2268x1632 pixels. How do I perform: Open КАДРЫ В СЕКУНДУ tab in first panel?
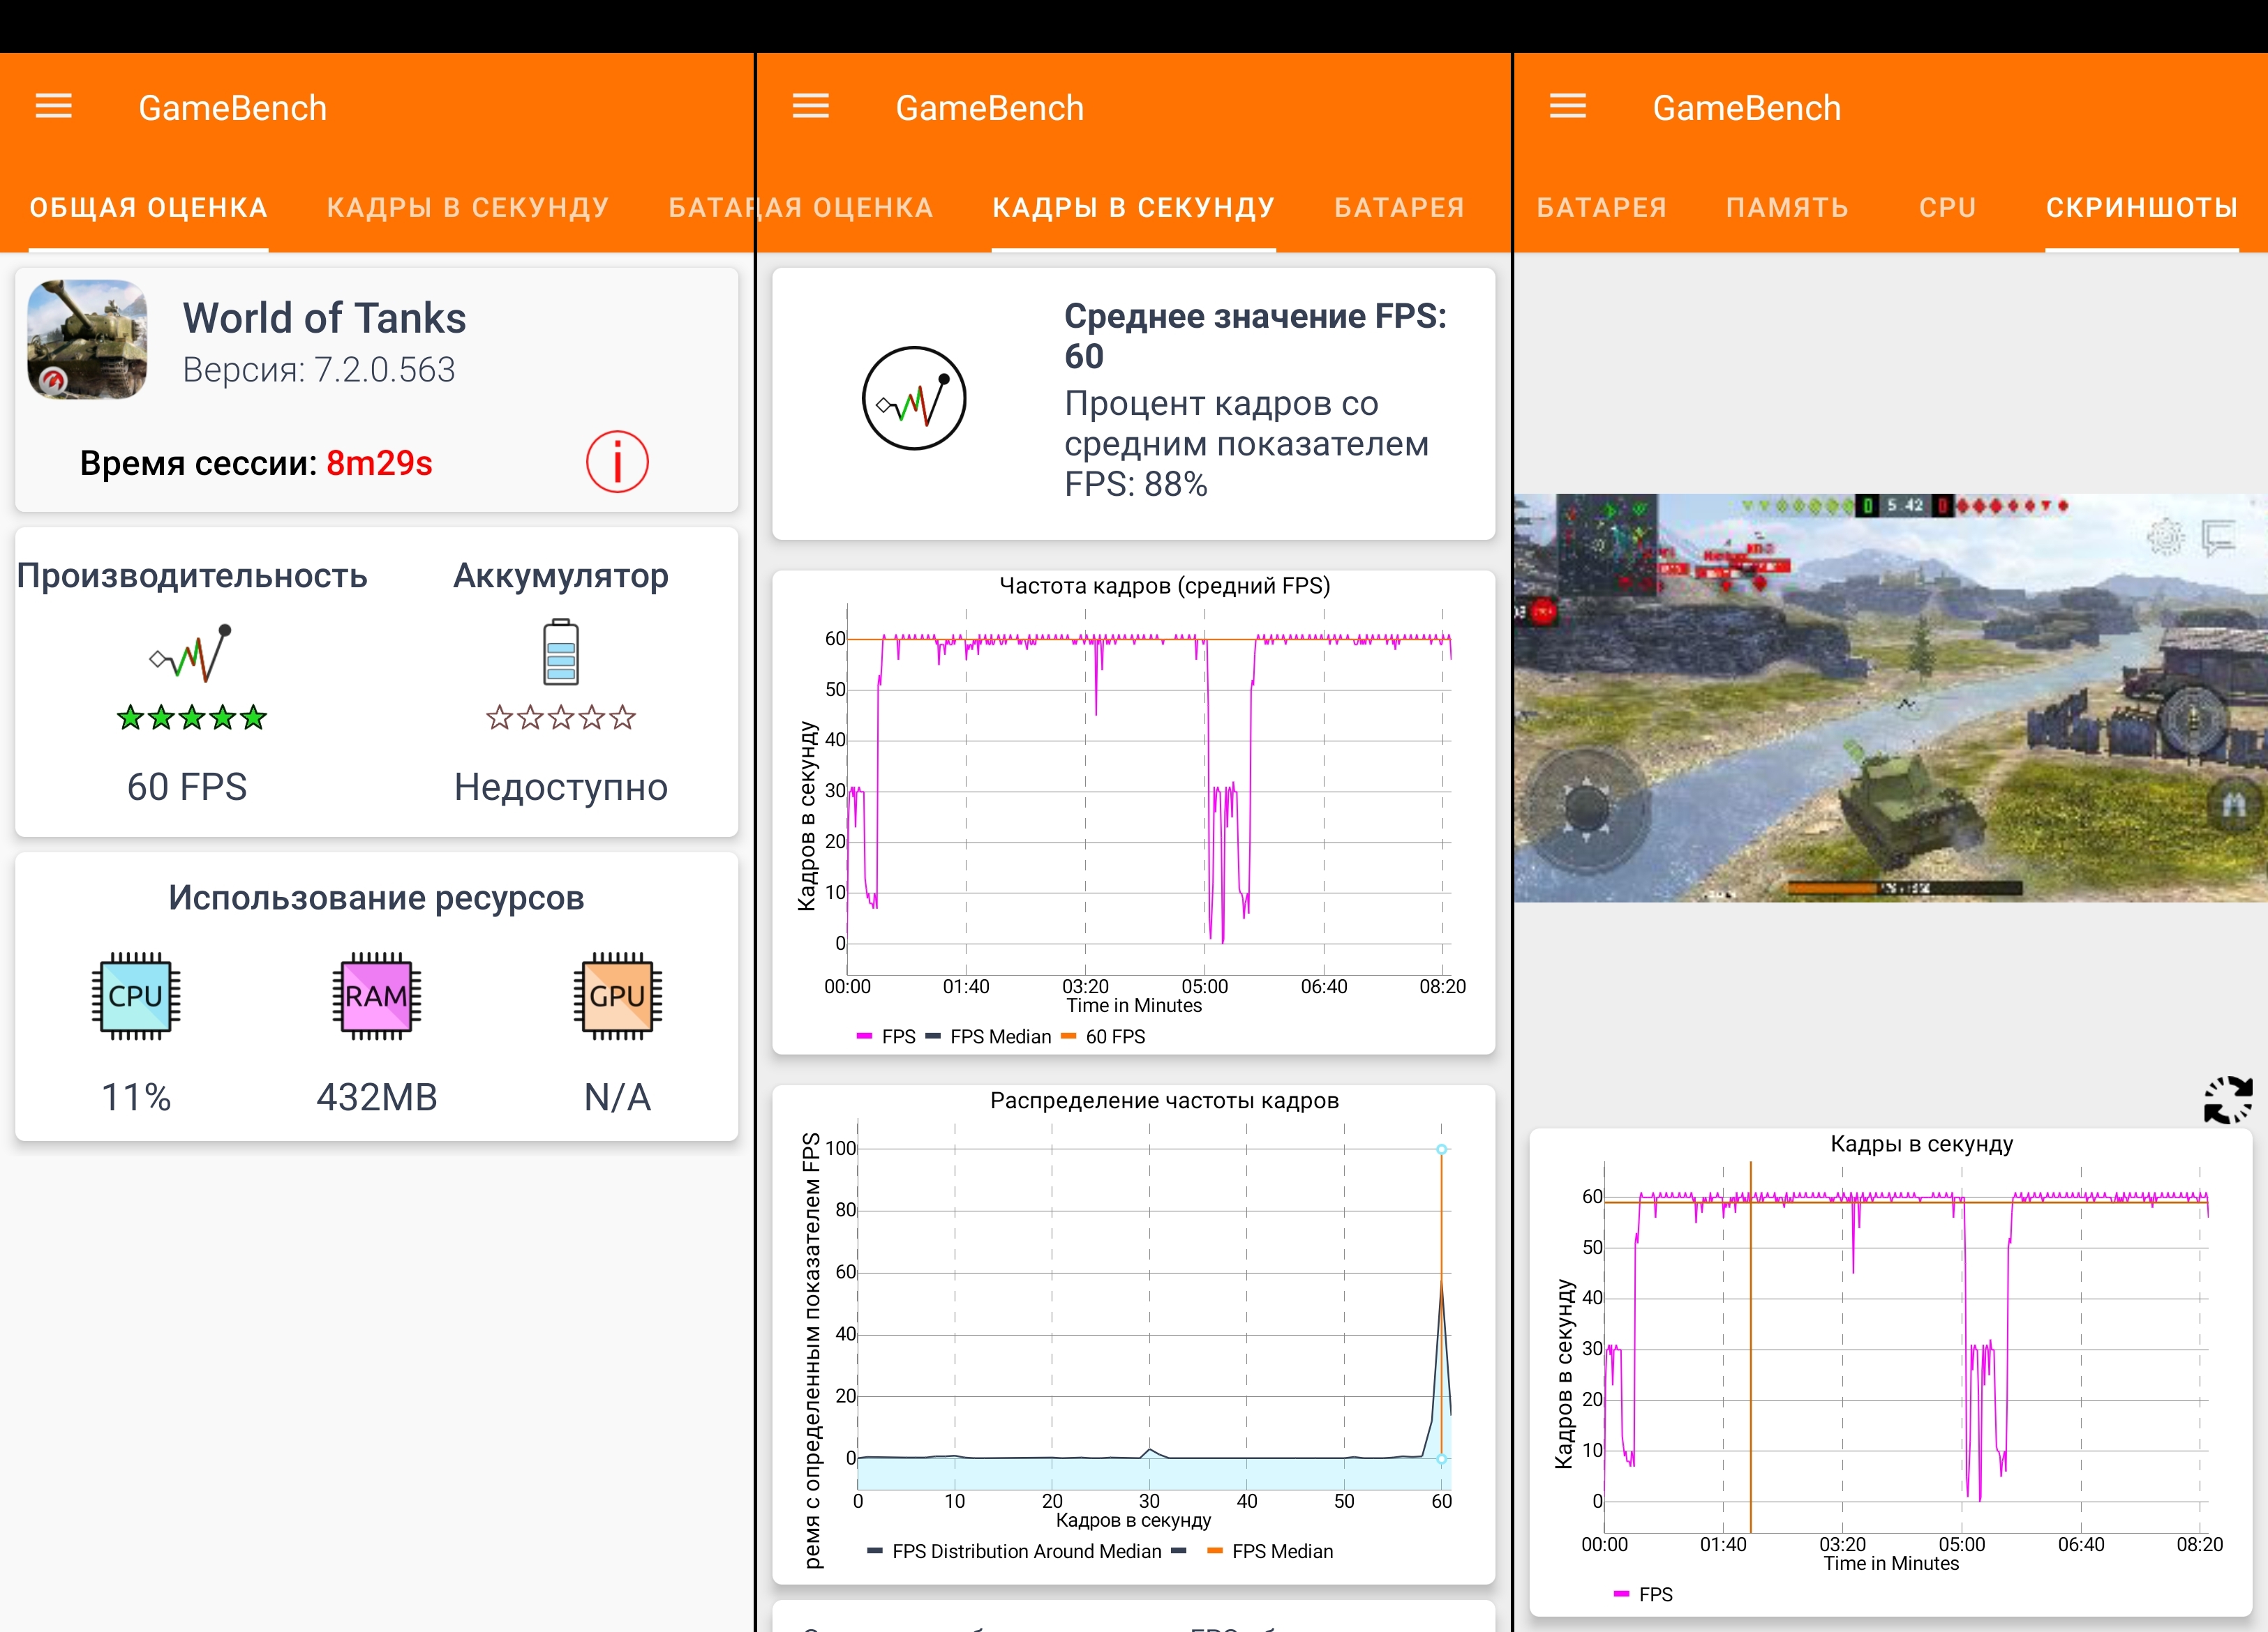point(467,208)
